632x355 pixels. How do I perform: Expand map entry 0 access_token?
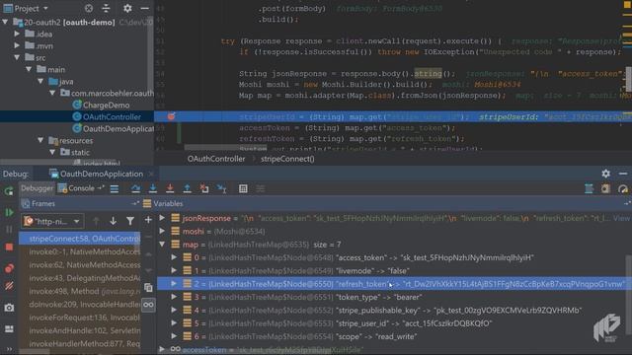point(174,257)
